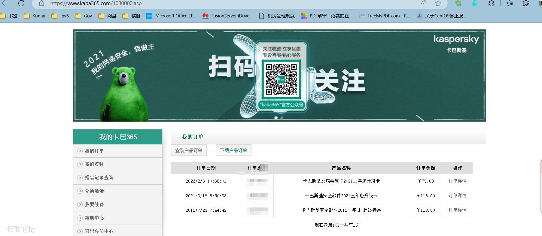542x236 pixels.
Task: Switch to 下载产品订单 tab
Action: click(233, 150)
